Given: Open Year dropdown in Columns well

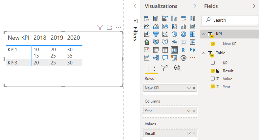Looking at the screenshot, I should click(x=189, y=111).
